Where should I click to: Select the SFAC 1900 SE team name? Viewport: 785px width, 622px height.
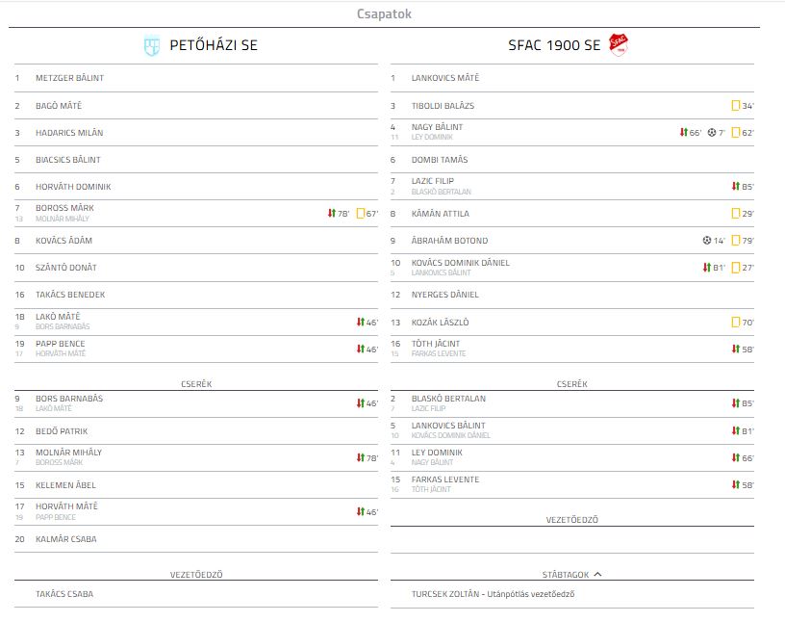(x=554, y=45)
